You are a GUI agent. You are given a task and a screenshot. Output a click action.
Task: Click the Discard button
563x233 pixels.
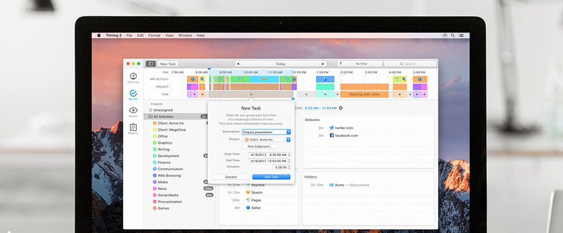point(230,177)
